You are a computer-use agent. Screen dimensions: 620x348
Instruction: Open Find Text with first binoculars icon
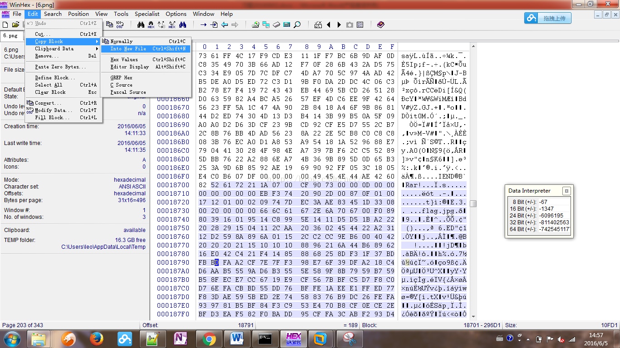point(141,24)
